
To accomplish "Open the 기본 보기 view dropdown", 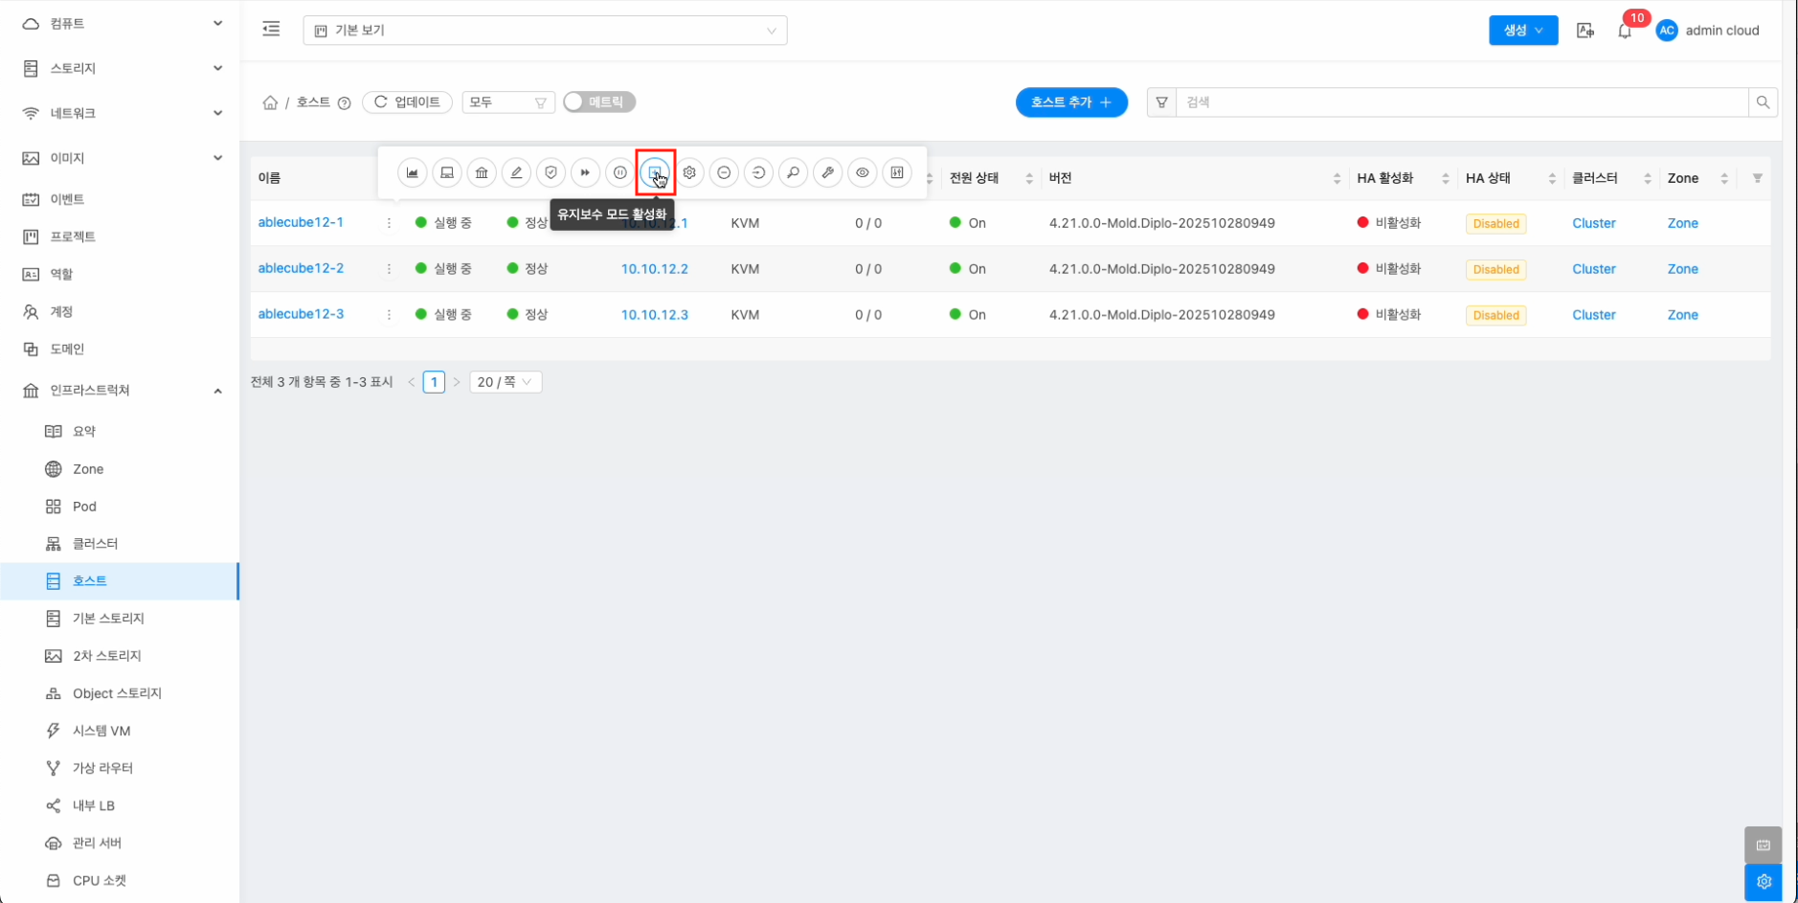I will click(x=545, y=31).
